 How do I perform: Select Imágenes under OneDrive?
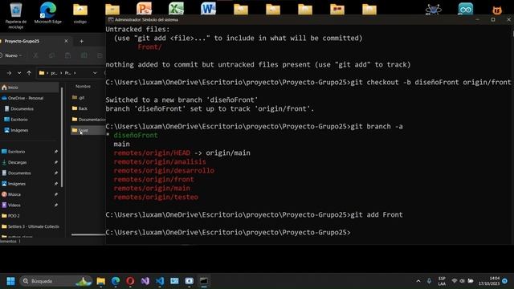click(x=19, y=130)
